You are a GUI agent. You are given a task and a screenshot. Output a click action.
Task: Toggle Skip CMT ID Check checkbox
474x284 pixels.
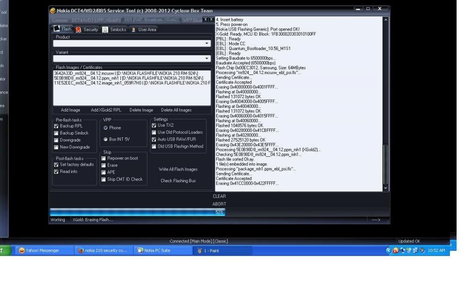pos(104,179)
